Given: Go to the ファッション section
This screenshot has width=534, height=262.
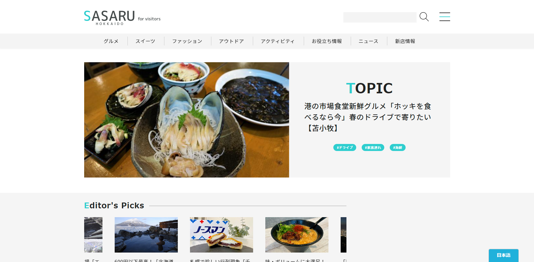Looking at the screenshot, I should pos(187,41).
